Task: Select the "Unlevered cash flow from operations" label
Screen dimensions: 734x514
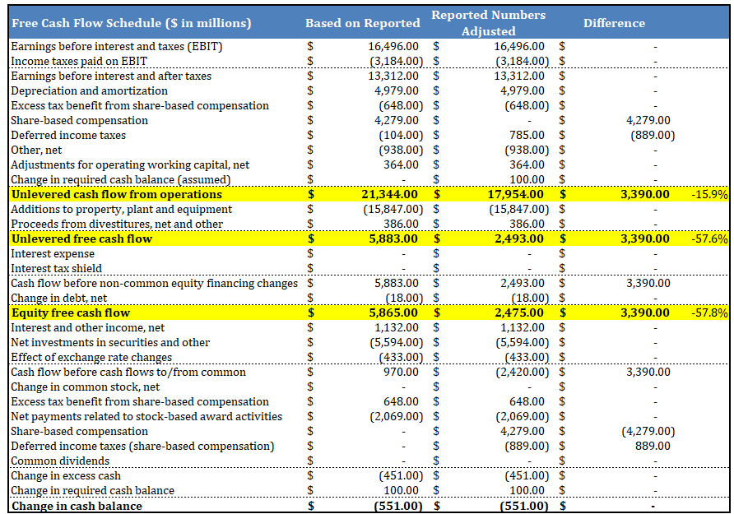Action: click(x=117, y=195)
